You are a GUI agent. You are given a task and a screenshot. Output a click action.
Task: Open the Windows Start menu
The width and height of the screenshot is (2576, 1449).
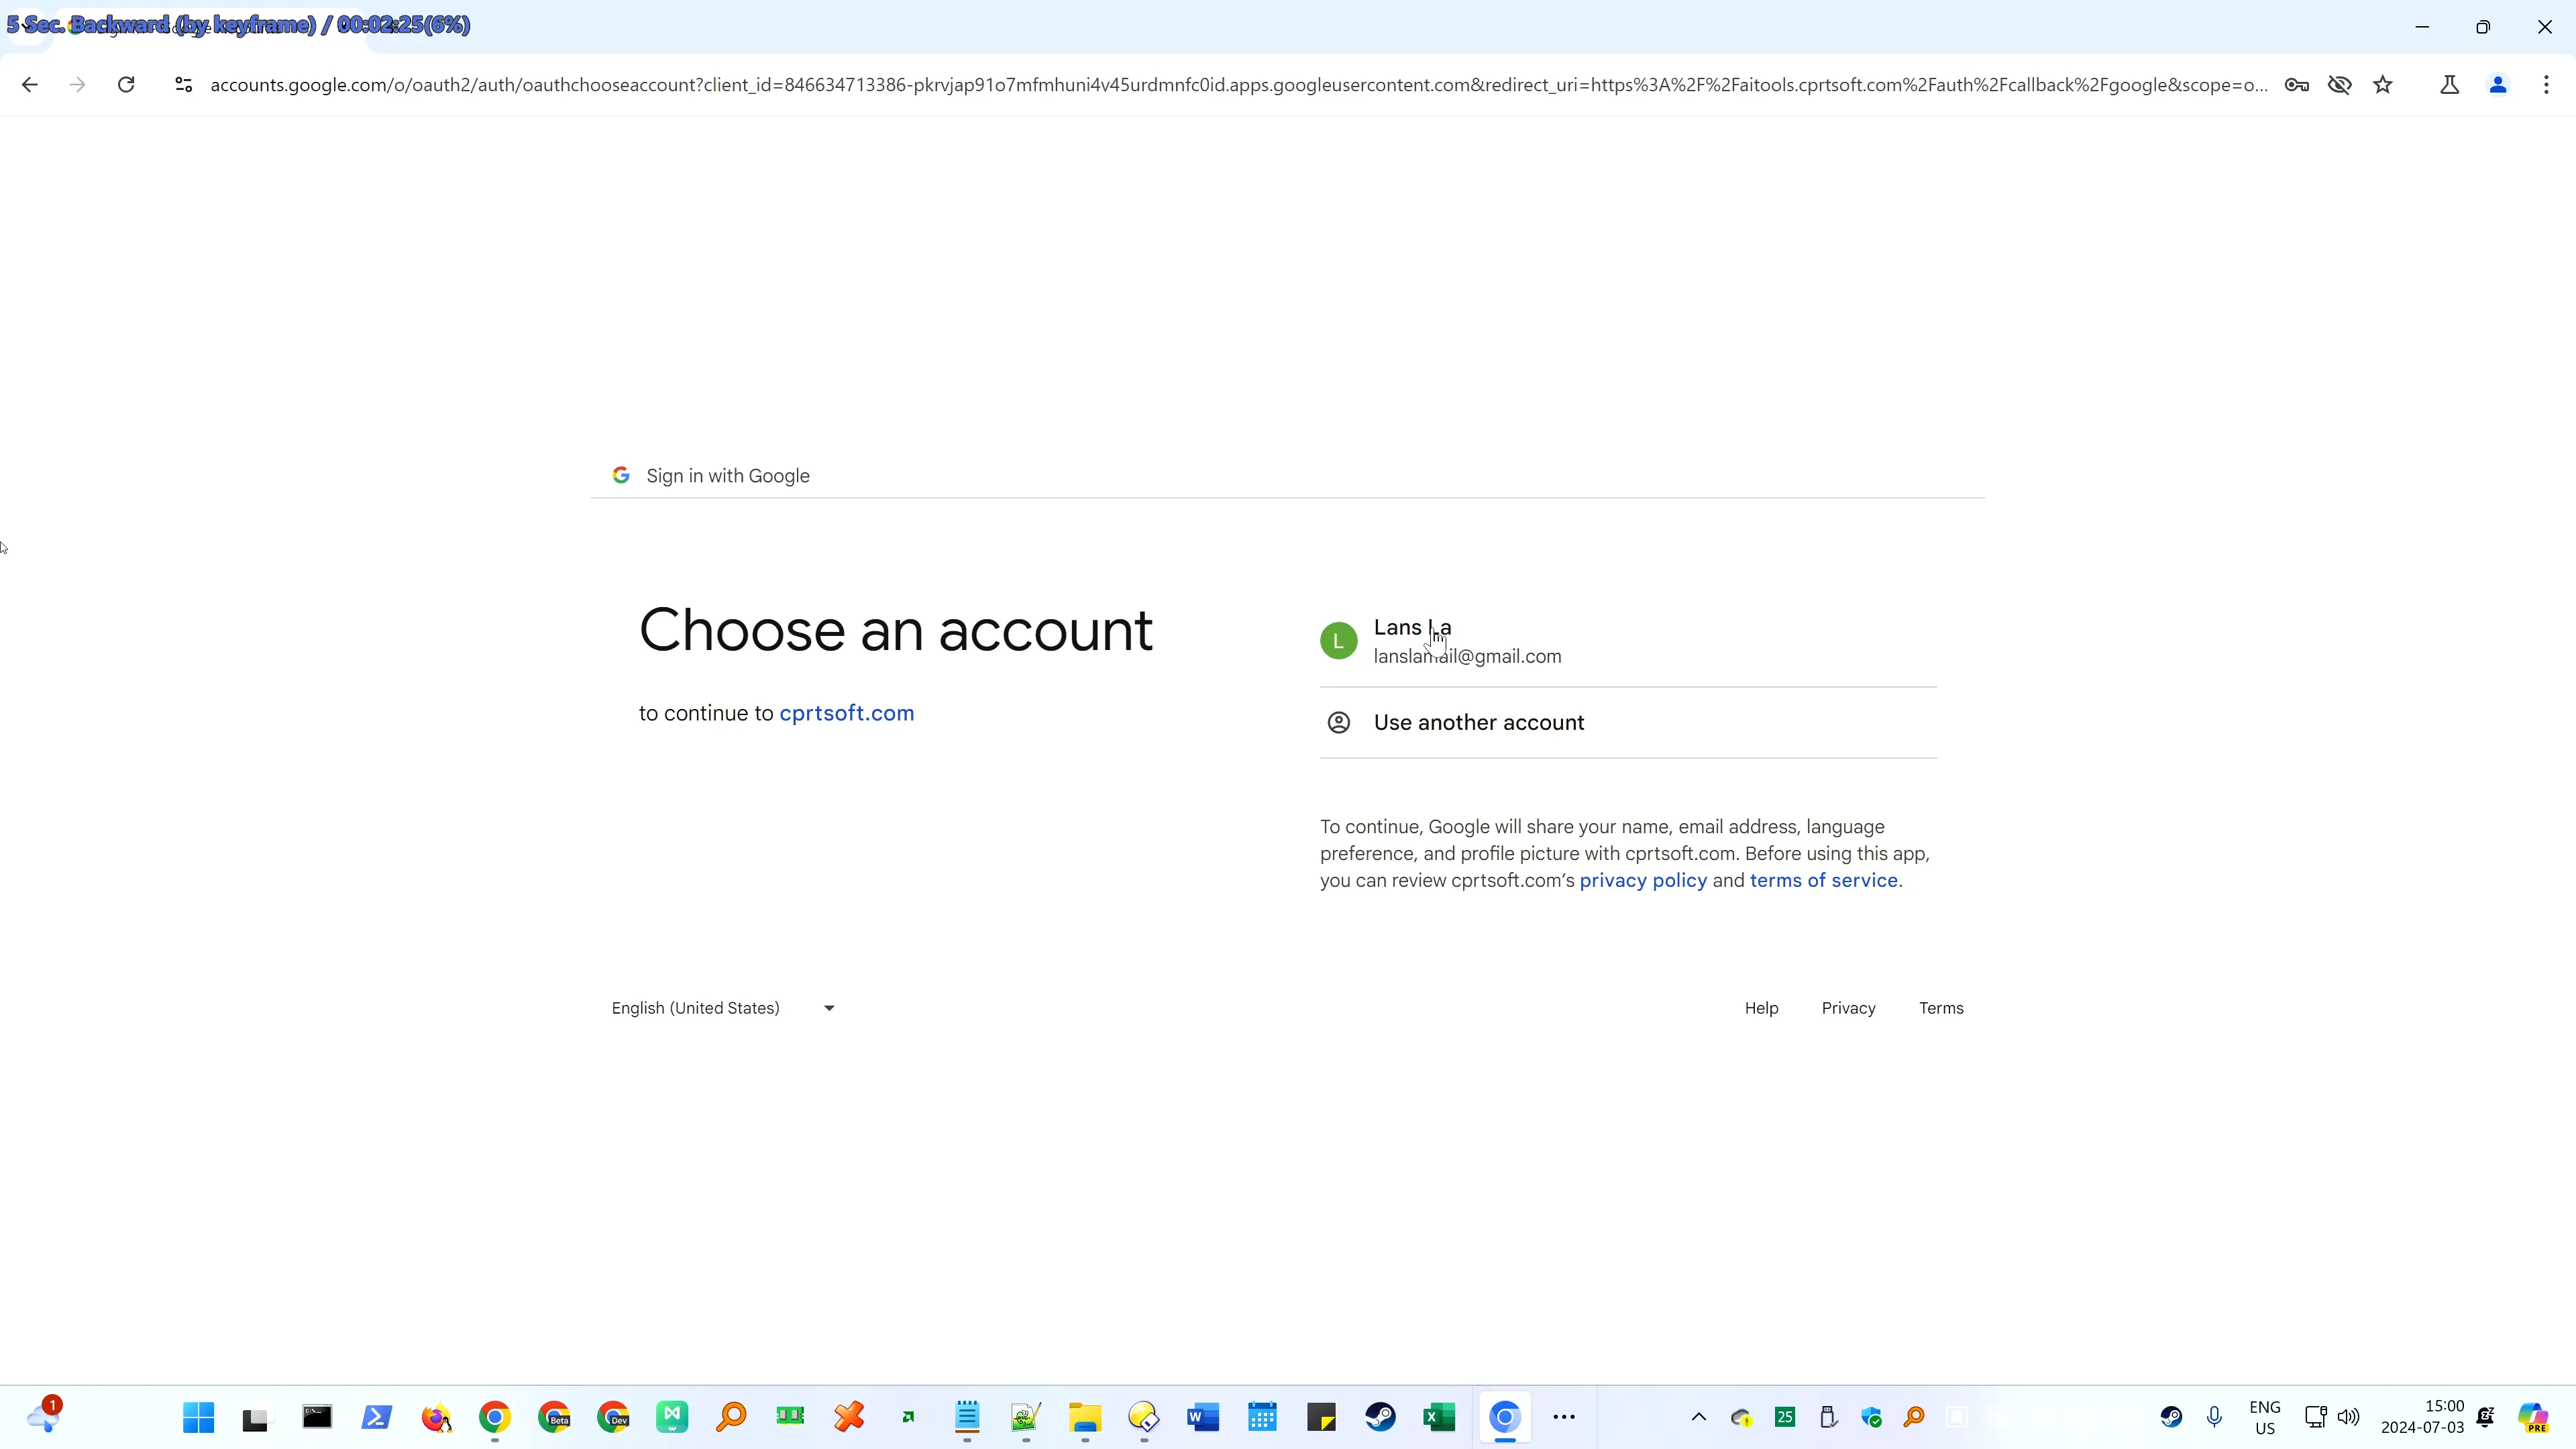click(198, 1417)
